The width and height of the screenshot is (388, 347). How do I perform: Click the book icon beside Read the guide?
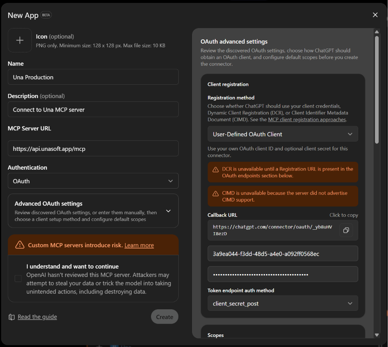click(x=12, y=317)
